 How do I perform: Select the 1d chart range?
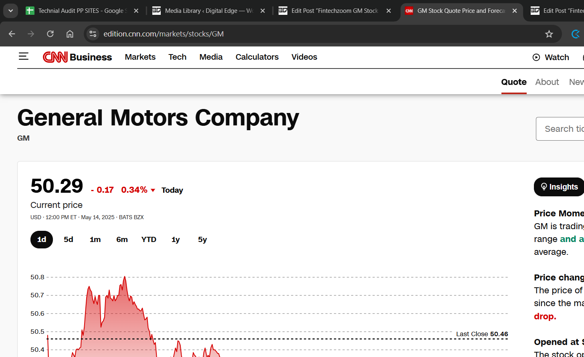click(42, 240)
